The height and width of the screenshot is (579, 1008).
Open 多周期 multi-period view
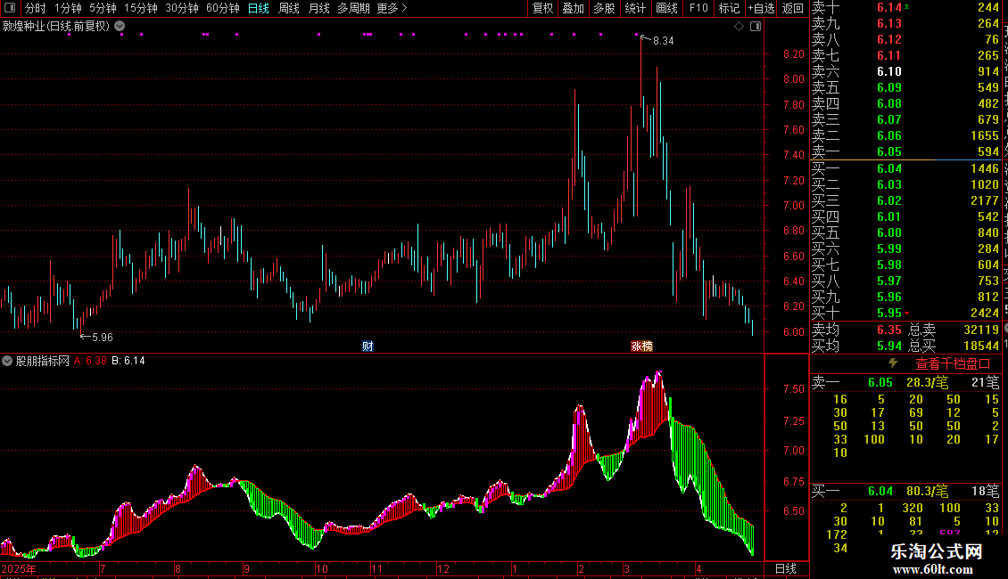point(353,8)
